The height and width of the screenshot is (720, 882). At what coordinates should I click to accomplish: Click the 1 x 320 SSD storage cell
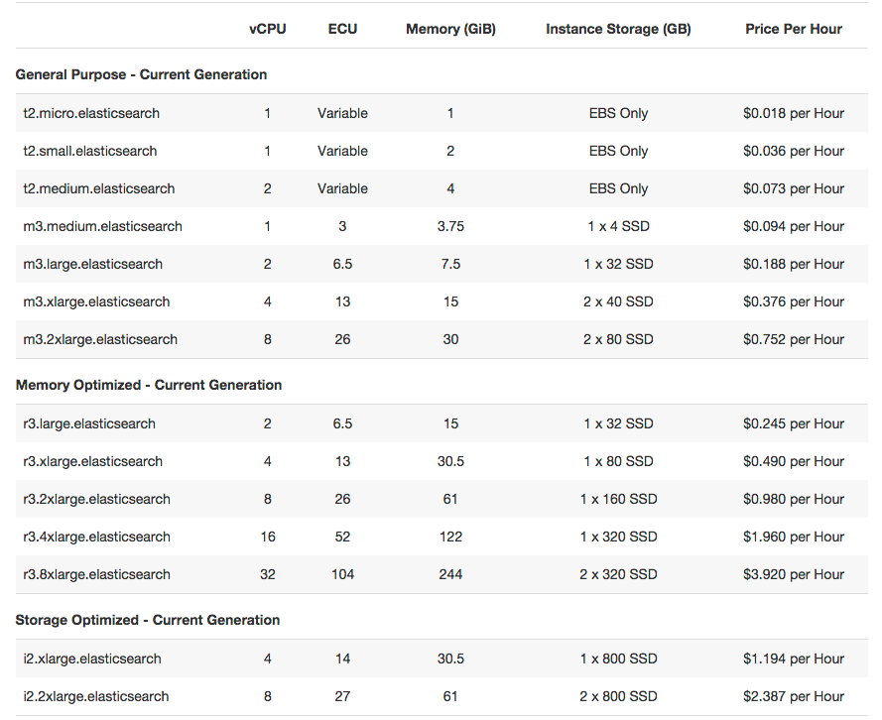618,537
